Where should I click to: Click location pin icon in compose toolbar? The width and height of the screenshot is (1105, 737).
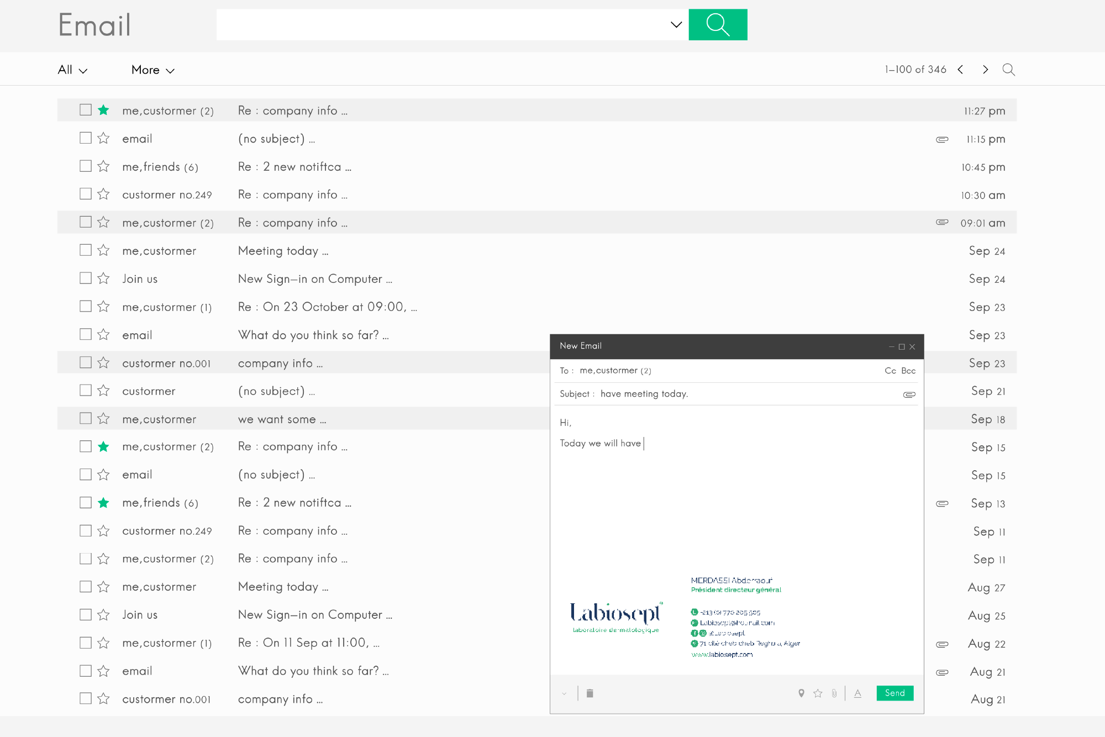[801, 693]
